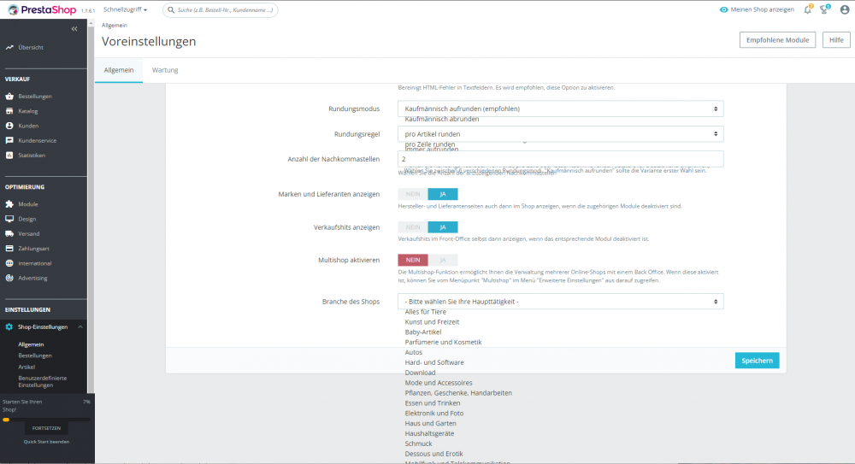The width and height of the screenshot is (855, 464).
Task: Open the Rundungsmodus dropdown
Action: pyautogui.click(x=561, y=109)
